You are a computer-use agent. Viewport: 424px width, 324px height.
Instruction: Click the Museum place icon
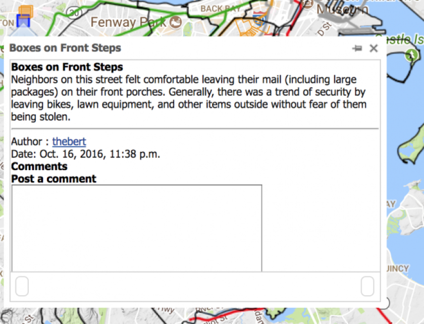point(307,4)
